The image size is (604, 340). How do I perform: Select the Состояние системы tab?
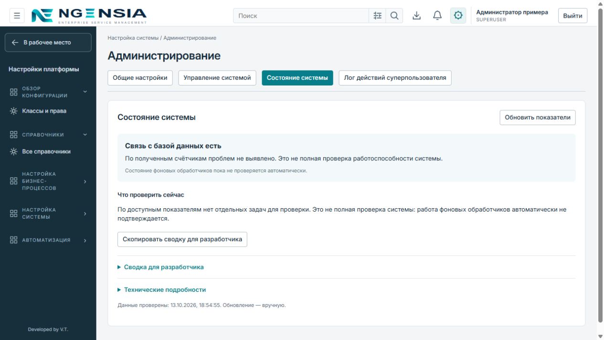[x=297, y=78]
